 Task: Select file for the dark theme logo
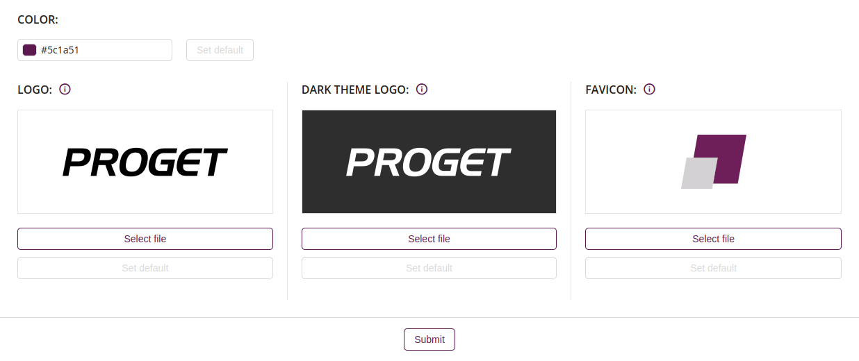click(429, 239)
